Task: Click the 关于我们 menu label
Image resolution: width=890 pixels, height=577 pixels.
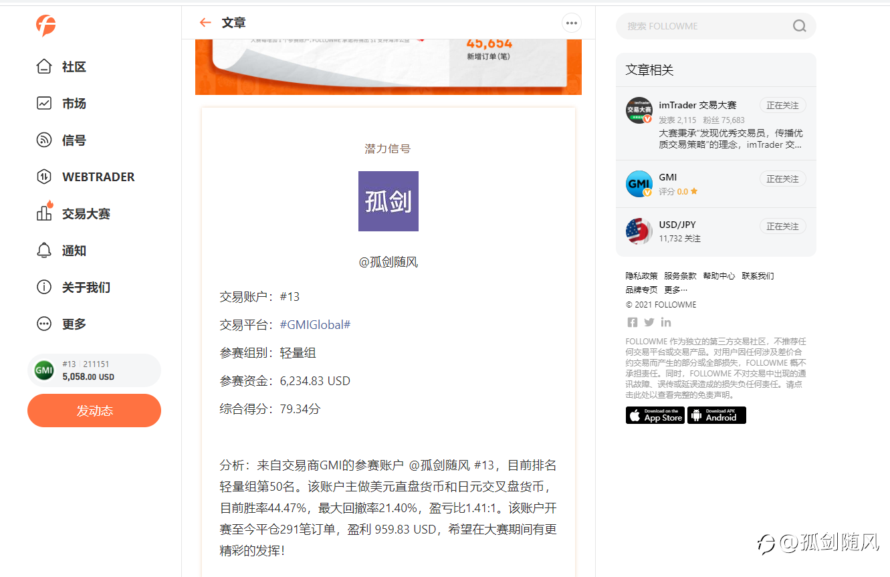Action: coord(86,287)
